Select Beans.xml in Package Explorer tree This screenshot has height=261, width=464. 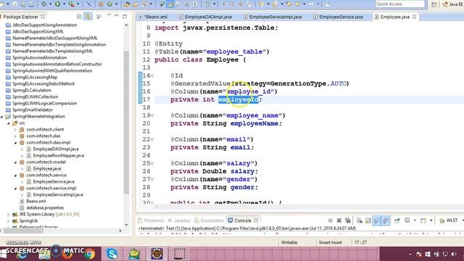[36, 202]
